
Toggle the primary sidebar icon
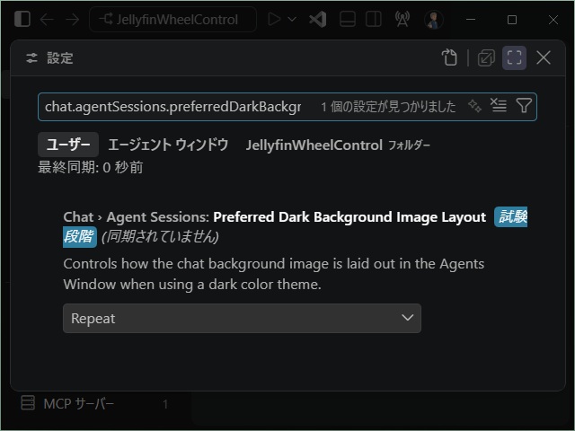[22, 19]
